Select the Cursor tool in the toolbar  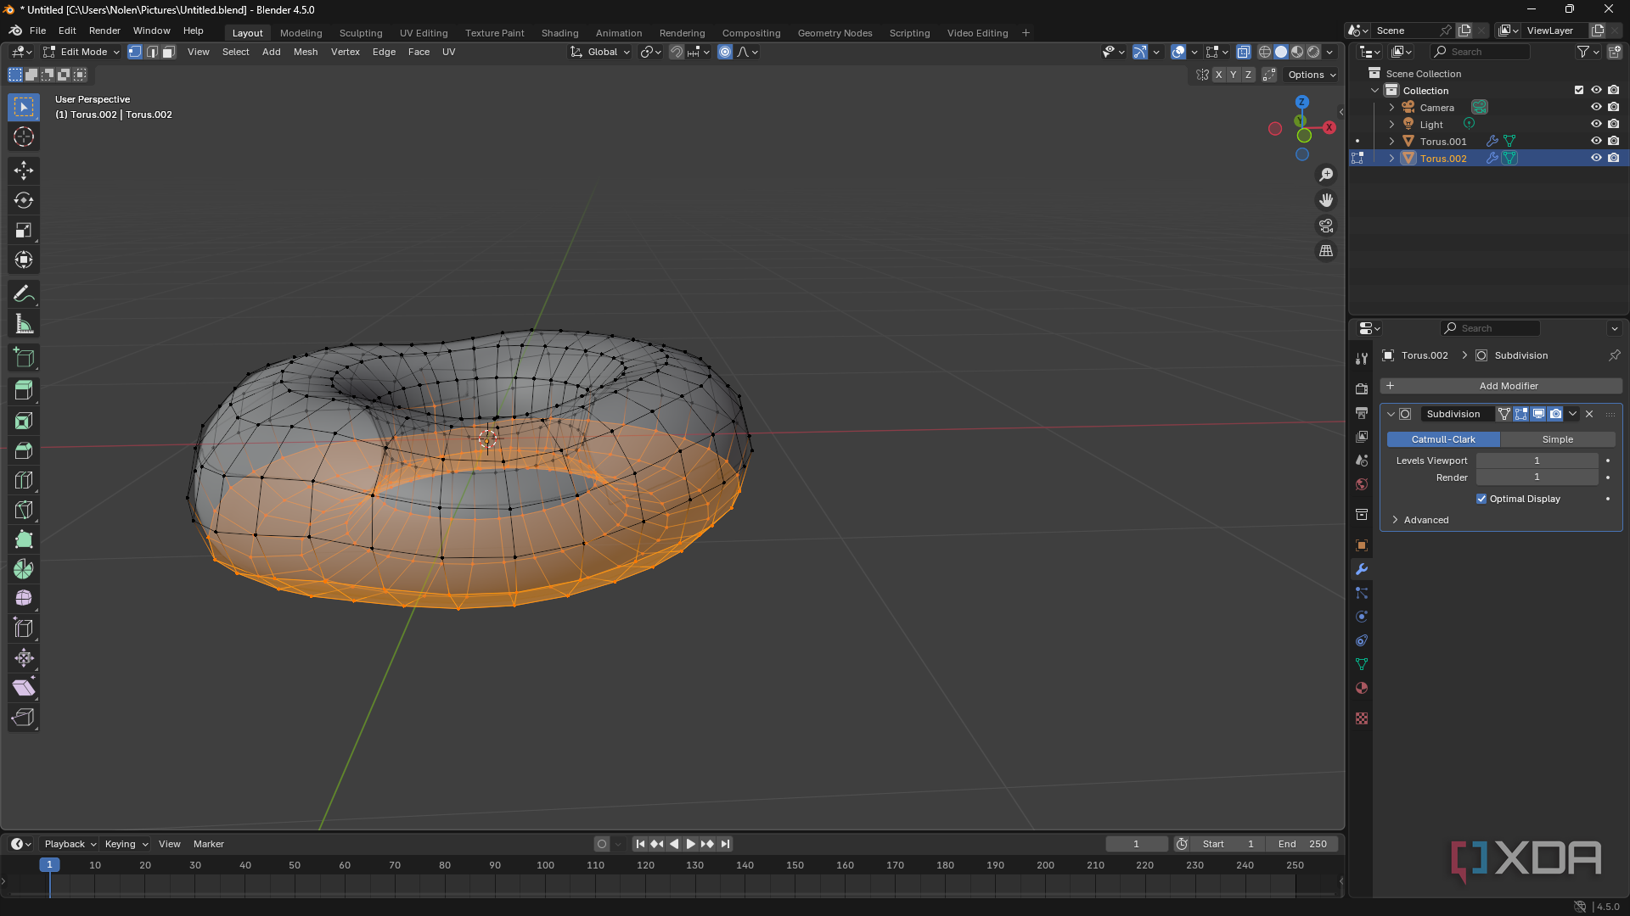[24, 137]
